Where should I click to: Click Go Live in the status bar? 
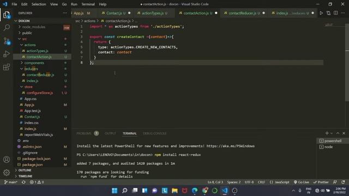[302, 182]
